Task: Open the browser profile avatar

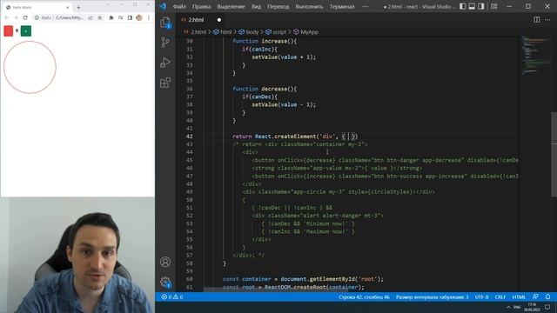Action: (x=139, y=17)
